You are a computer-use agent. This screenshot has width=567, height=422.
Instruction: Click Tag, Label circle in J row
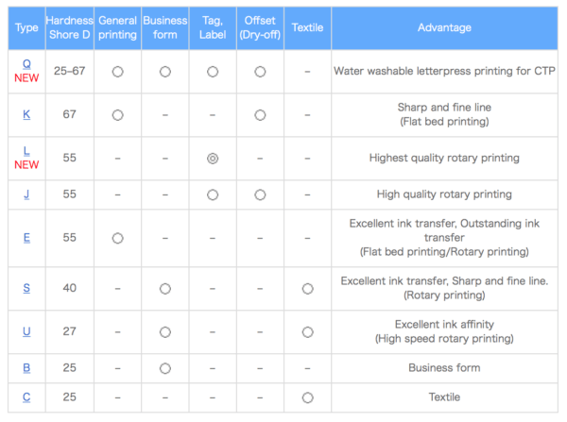pyautogui.click(x=213, y=194)
